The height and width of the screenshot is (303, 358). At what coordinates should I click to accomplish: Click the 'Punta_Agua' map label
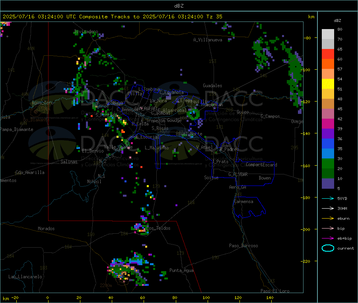[181, 270]
